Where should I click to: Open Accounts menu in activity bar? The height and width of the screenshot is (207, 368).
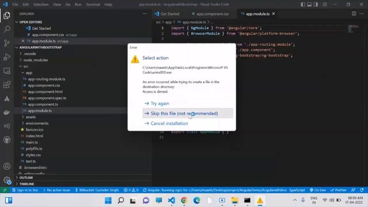(7, 166)
